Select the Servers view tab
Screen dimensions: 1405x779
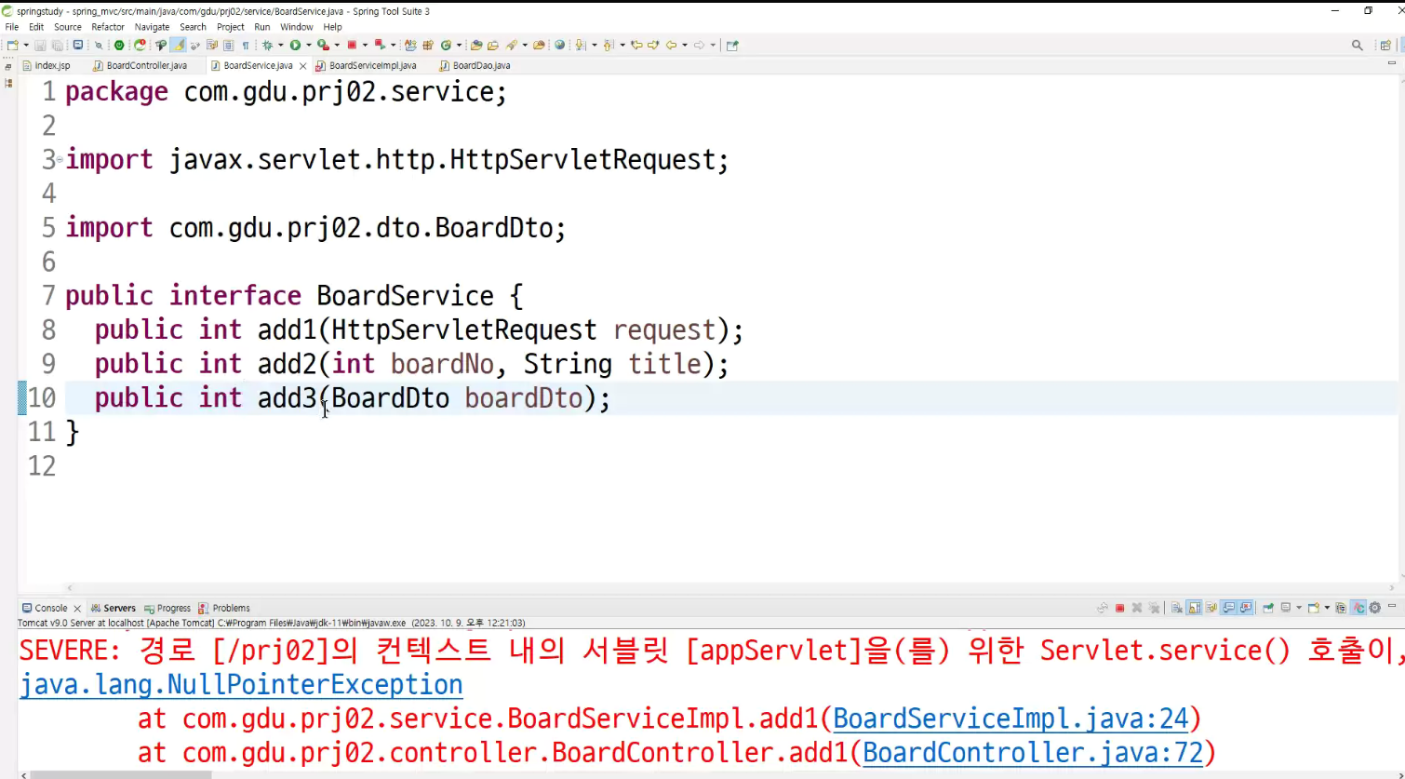point(114,608)
